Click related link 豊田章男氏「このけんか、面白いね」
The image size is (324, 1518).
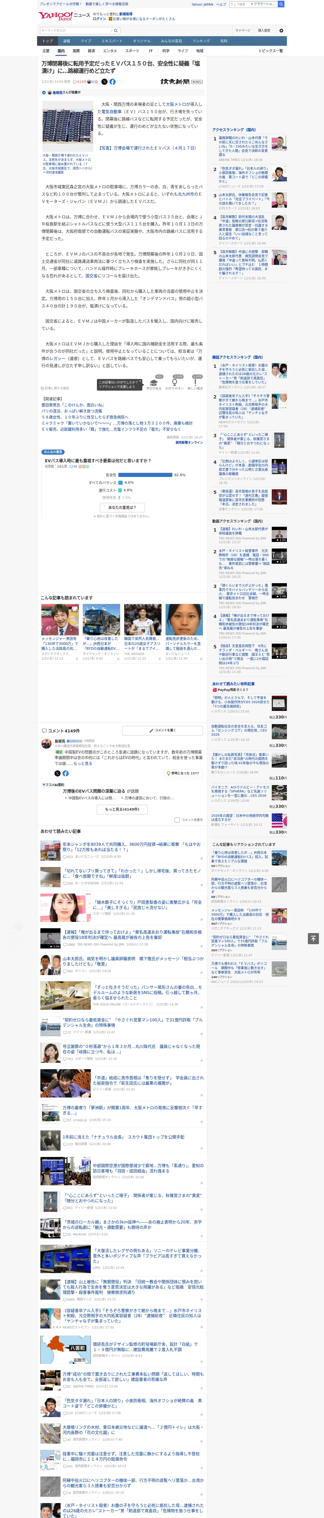[72, 405]
